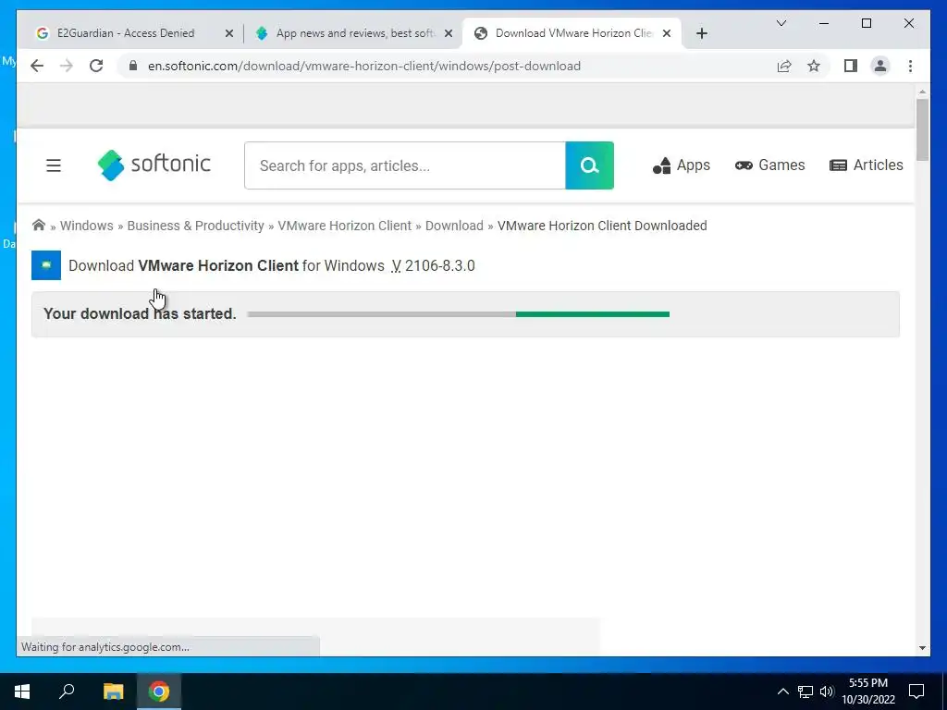Open the Chrome three-dot menu
Viewport: 947px width, 710px height.
[910, 66]
